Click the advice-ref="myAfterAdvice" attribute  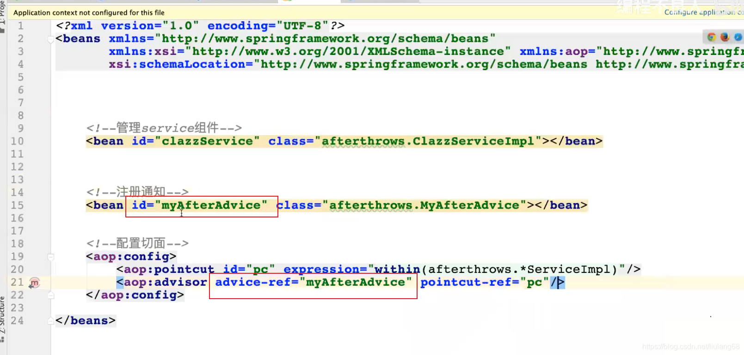[314, 282]
